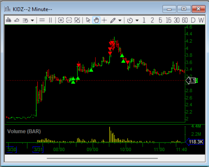
Task: Click the Volume (BAR) study label
Action: click(x=24, y=131)
